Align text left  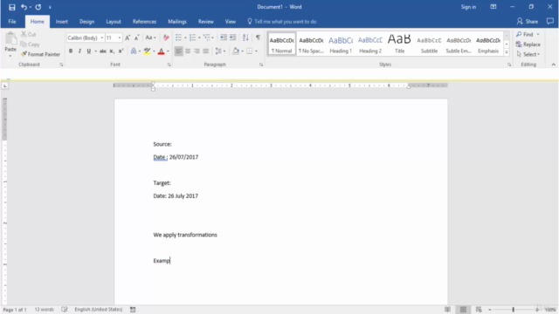click(178, 51)
